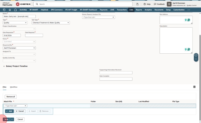The height and width of the screenshot is (123, 201).
Task: Open the Lists menu
Action: [131, 10]
